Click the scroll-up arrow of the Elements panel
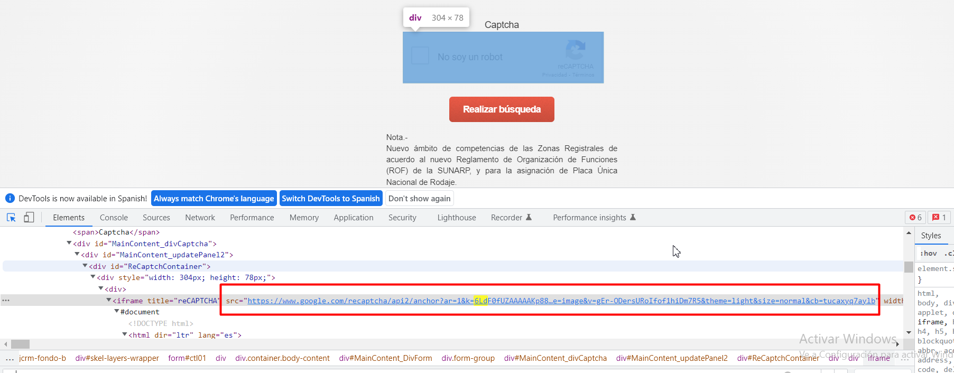954x373 pixels. tap(909, 233)
